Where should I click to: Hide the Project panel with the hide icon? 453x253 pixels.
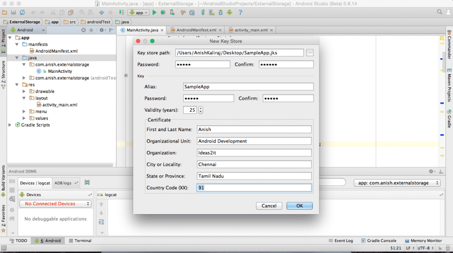click(111, 30)
